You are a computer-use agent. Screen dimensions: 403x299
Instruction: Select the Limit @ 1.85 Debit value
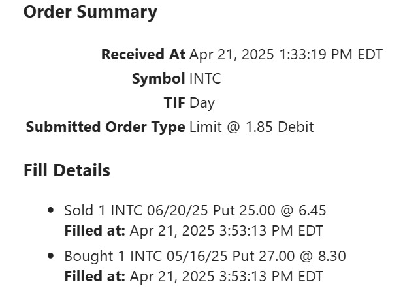(x=251, y=127)
